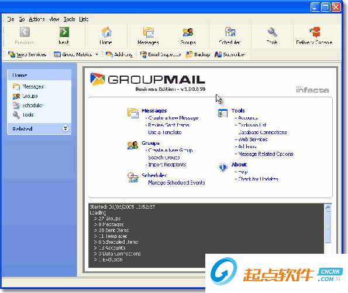Viewport: 348px width, 293px height.
Task: Click Create a New Message link
Action: (x=173, y=118)
